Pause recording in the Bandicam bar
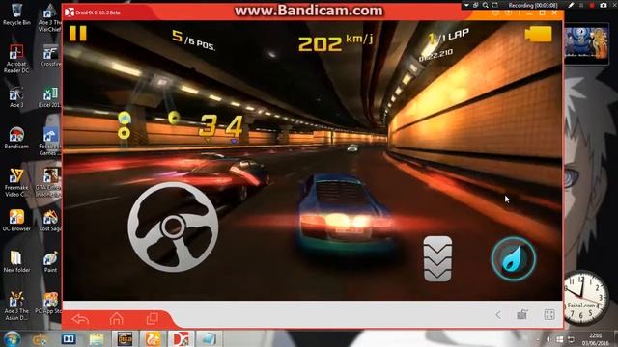The width and height of the screenshot is (618, 347). point(581,5)
